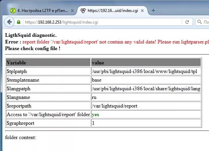Select the tpl path value /usr/pbi/lightsquid-i386/local/www/lightsquid/tpl
This screenshot has height=151, width=209.
pyautogui.click(x=146, y=71)
